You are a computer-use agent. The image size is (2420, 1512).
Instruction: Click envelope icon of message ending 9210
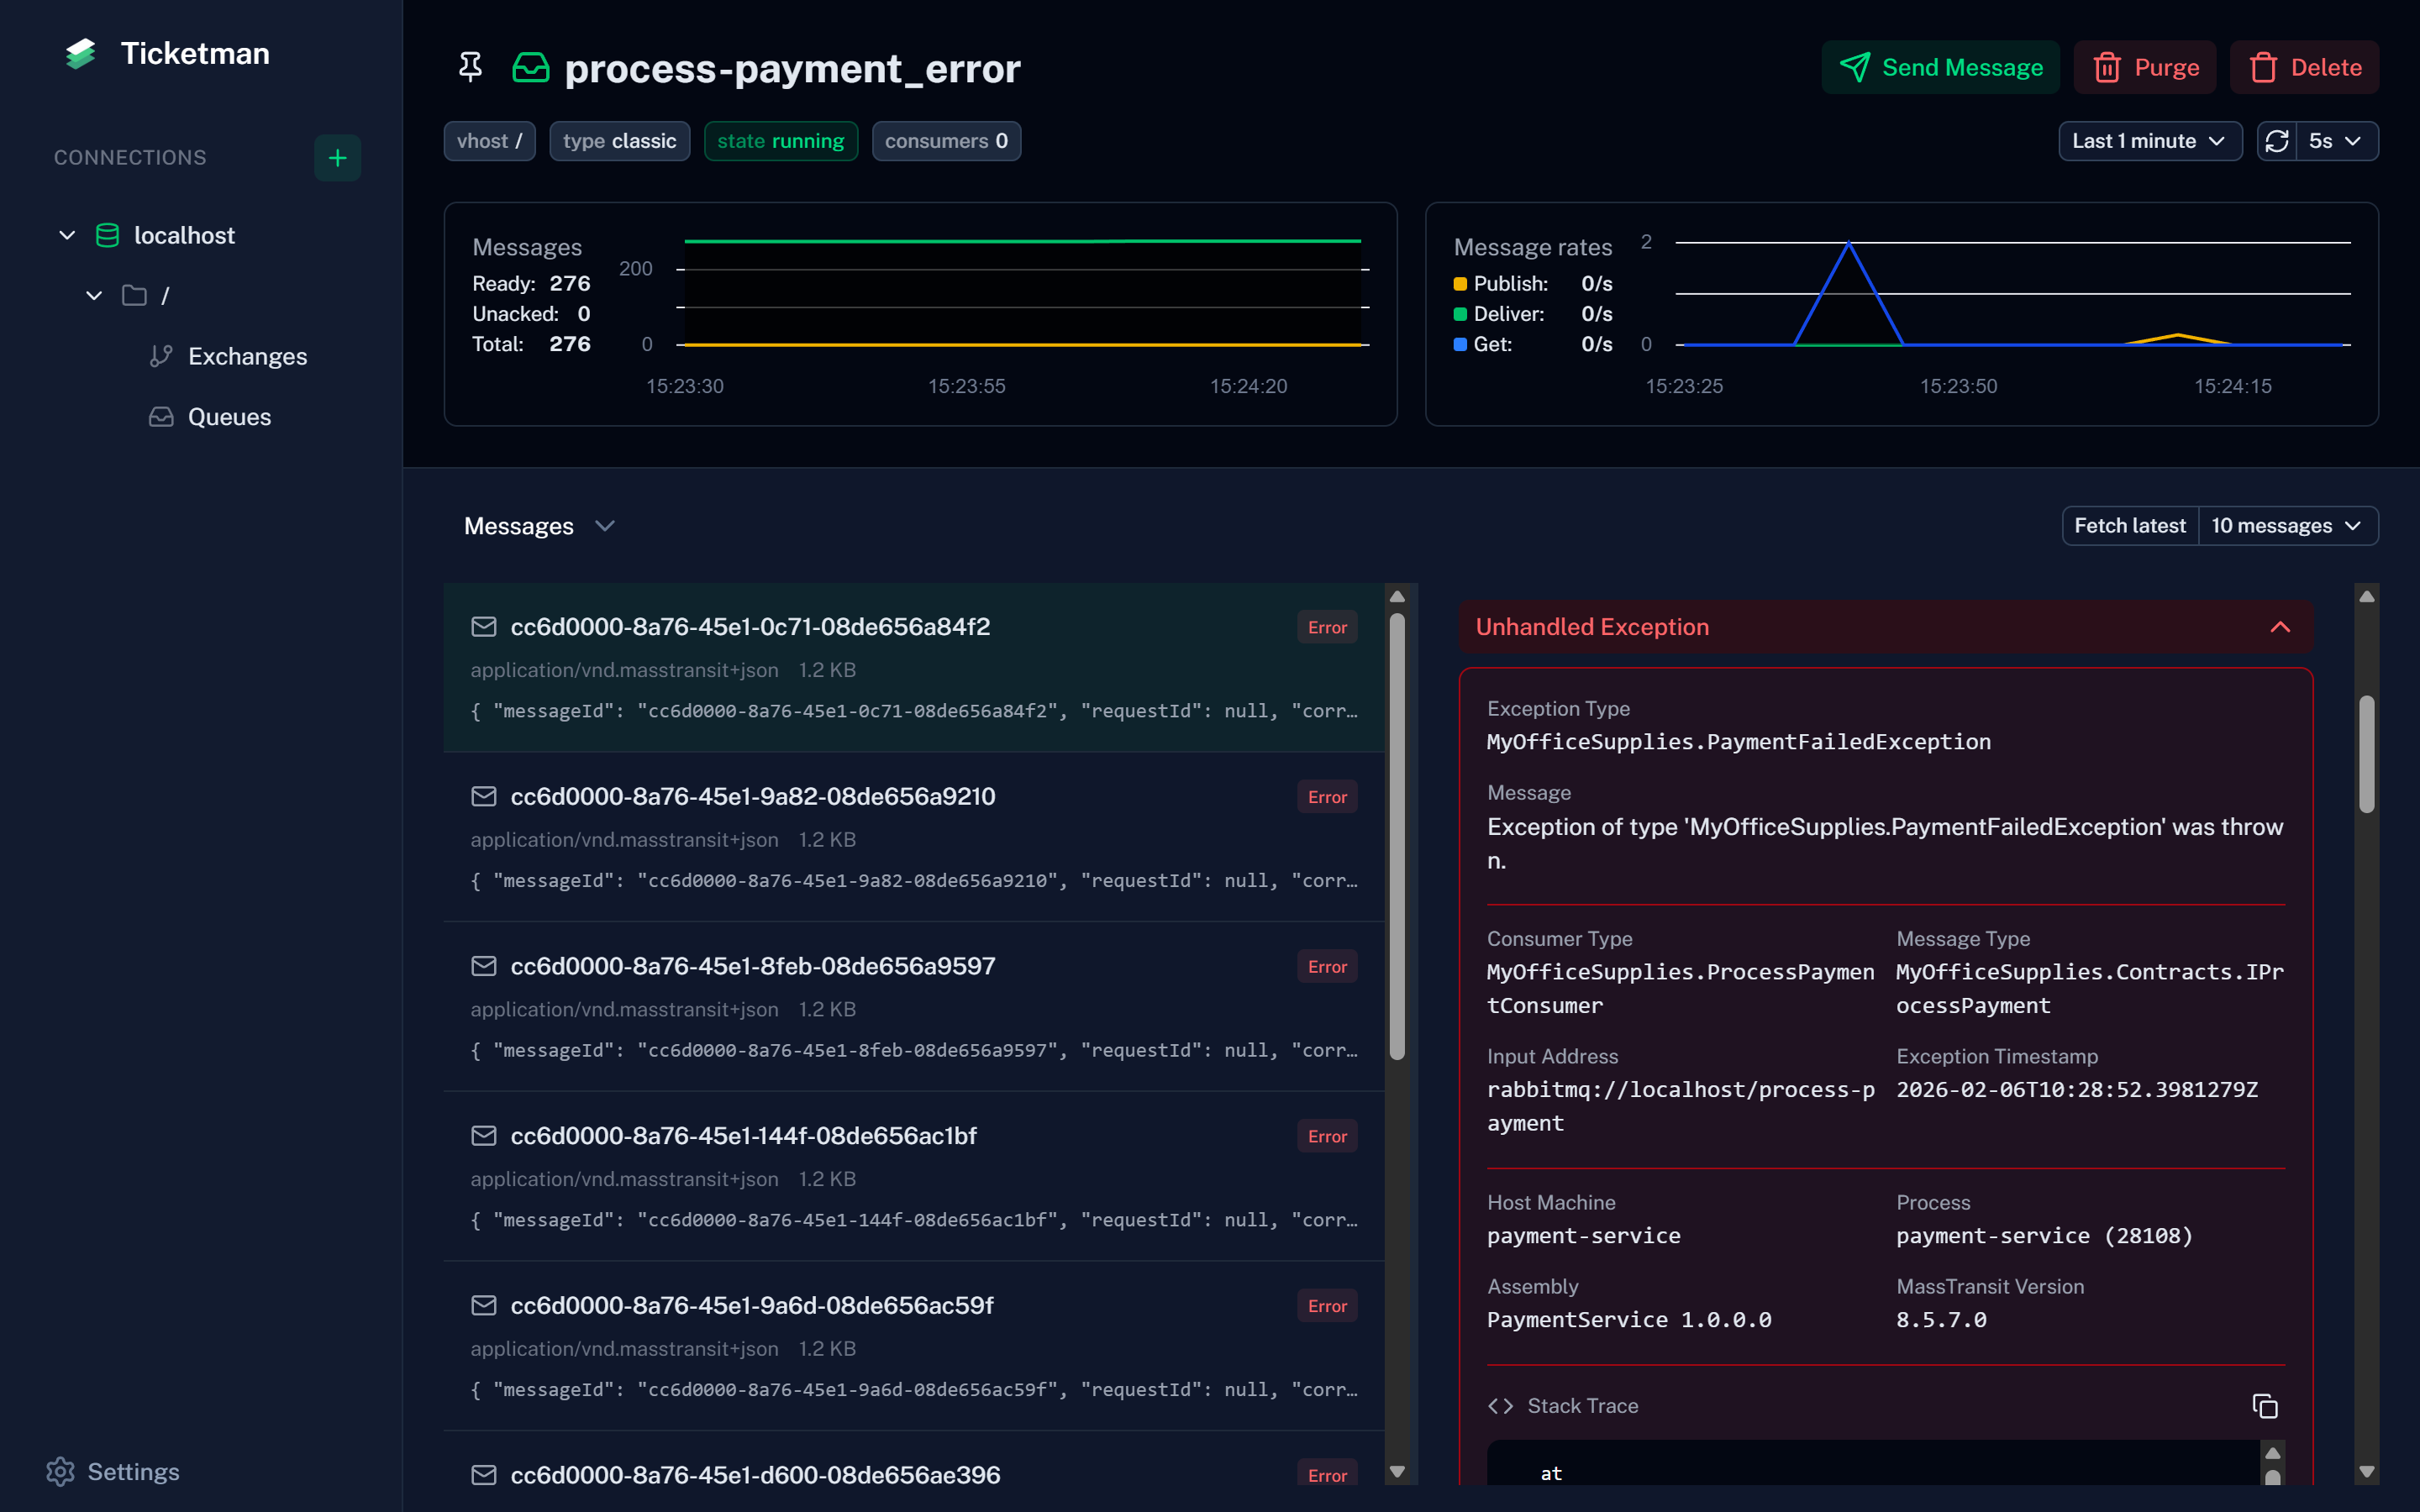click(484, 796)
